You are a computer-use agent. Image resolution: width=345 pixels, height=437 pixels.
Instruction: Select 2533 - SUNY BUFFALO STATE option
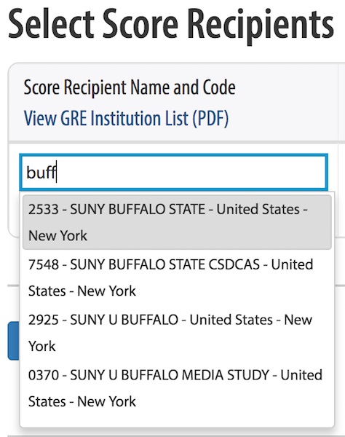coord(177,222)
